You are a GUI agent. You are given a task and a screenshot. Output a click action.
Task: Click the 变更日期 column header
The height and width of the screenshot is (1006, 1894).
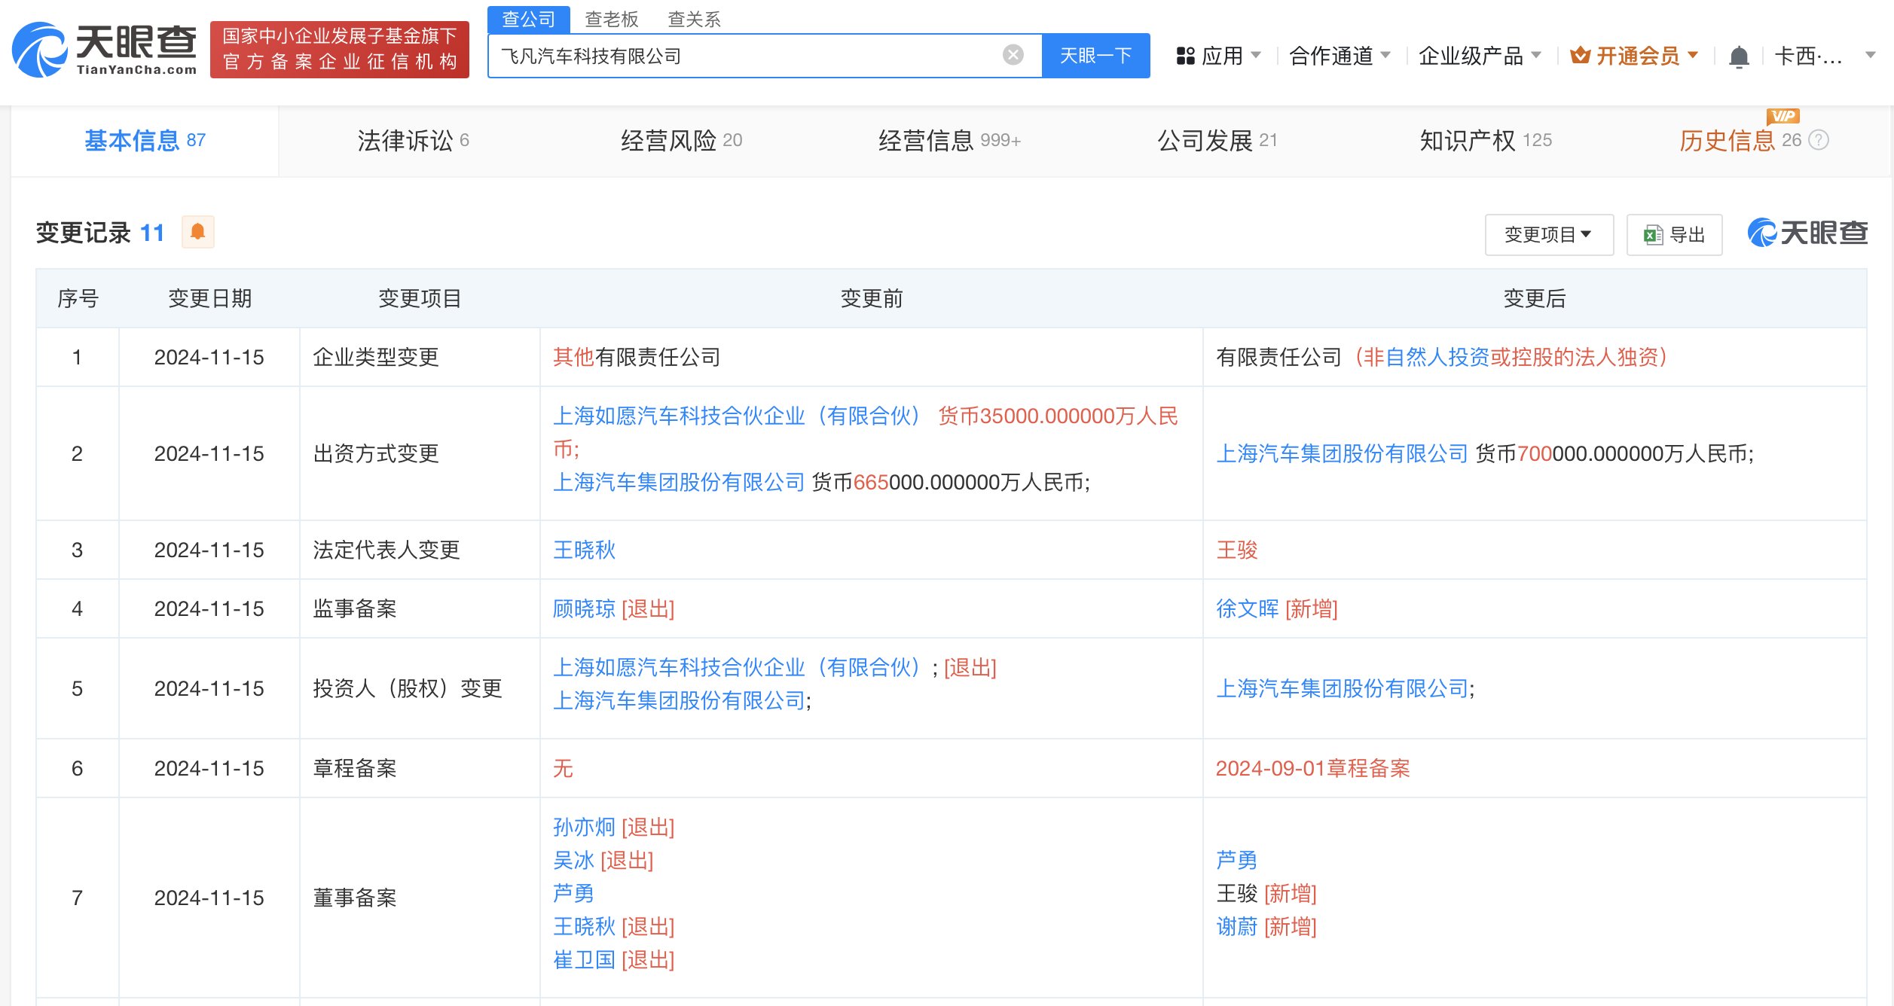pyautogui.click(x=209, y=299)
